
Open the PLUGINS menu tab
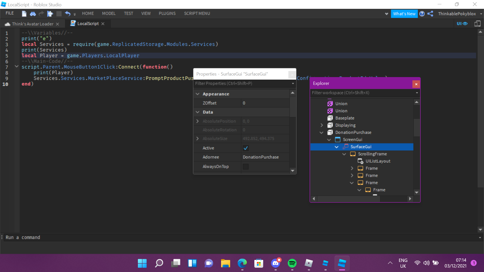tap(167, 13)
